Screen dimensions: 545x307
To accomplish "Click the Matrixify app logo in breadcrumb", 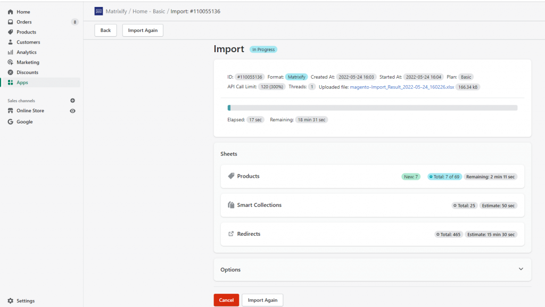I will point(99,11).
